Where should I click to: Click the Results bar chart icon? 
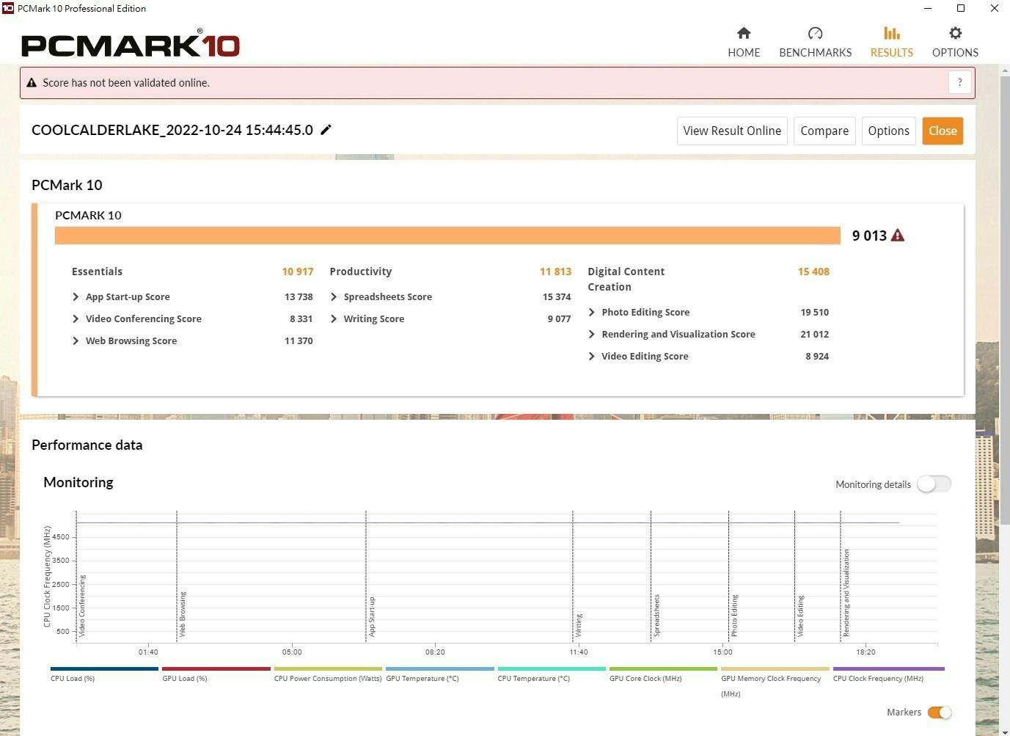point(891,34)
